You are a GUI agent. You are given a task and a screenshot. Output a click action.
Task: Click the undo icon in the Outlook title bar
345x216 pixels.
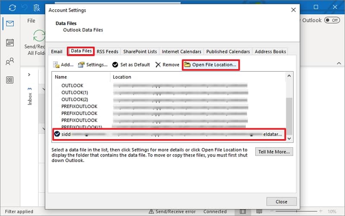coord(25,8)
